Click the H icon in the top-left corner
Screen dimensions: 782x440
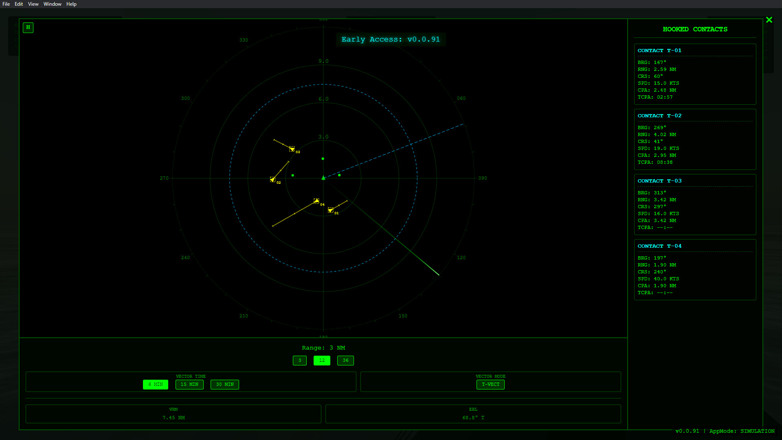(x=28, y=28)
